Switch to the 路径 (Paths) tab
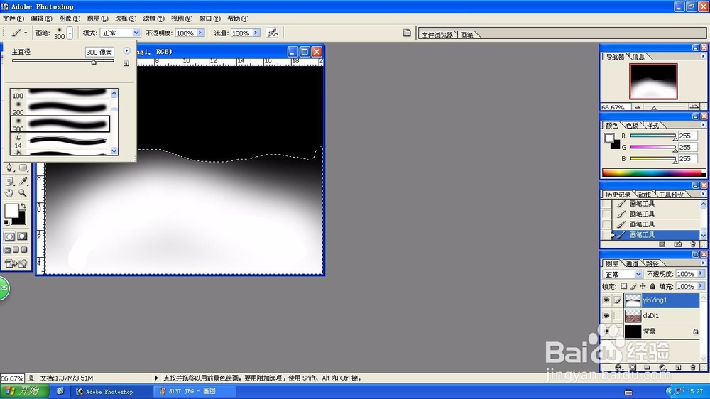The height and width of the screenshot is (399, 710). click(x=652, y=263)
